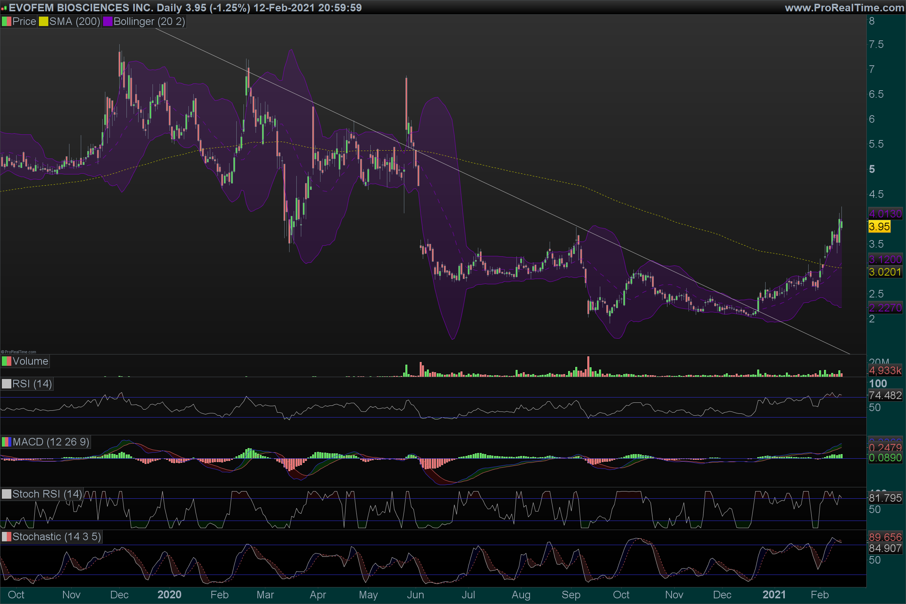
Task: Click the grey RSI (14) legend icon
Action: point(6,384)
